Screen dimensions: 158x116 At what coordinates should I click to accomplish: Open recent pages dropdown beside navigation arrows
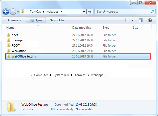tap(18, 12)
